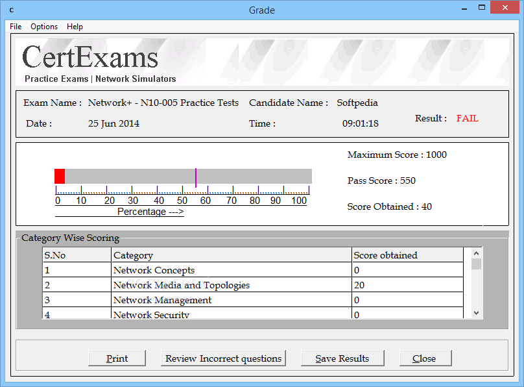
Task: Open the Options menu
Action: (x=44, y=27)
